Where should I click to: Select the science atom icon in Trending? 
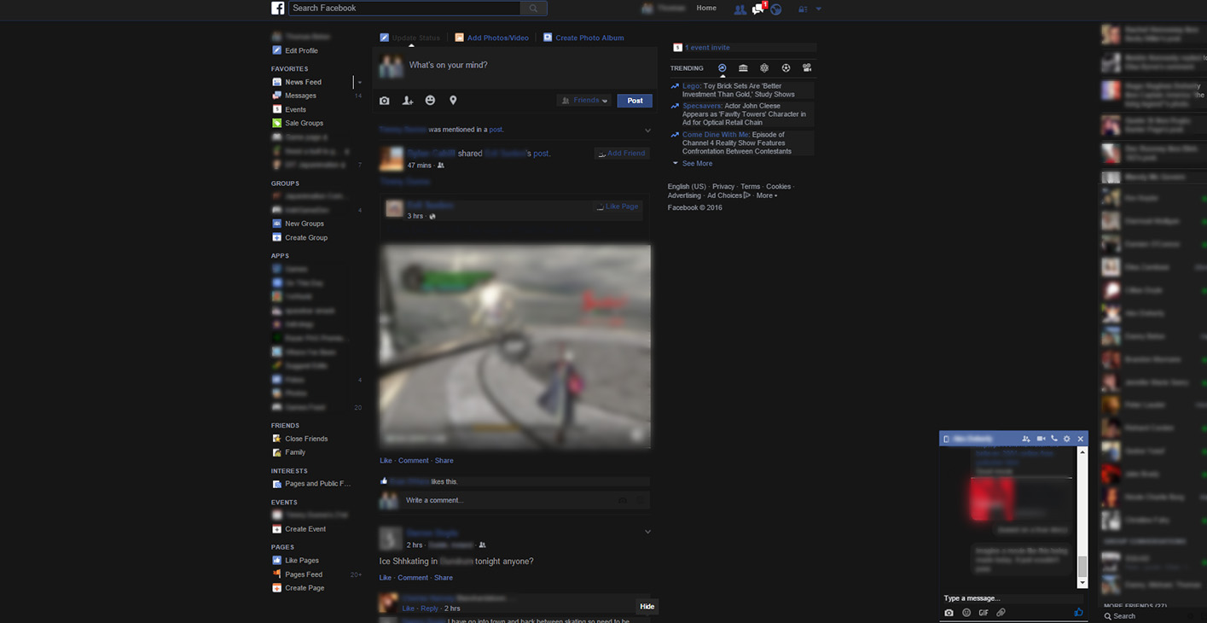[764, 68]
